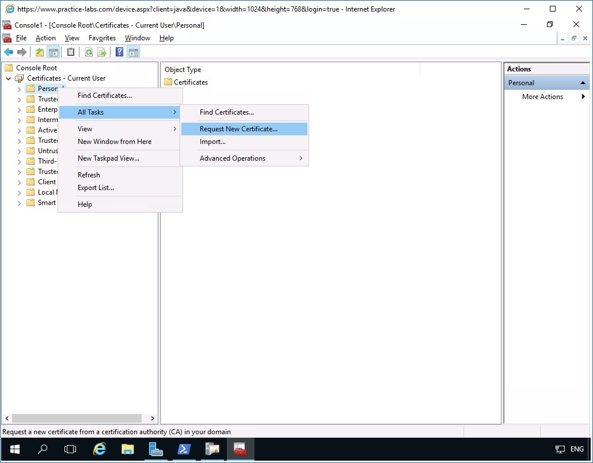This screenshot has width=593, height=463.
Task: Click the network icon in system tray
Action: [560, 449]
